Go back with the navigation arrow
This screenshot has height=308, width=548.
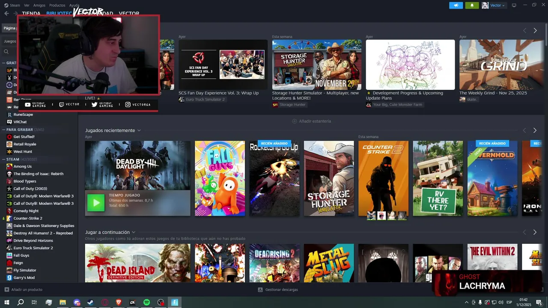pos(6,13)
